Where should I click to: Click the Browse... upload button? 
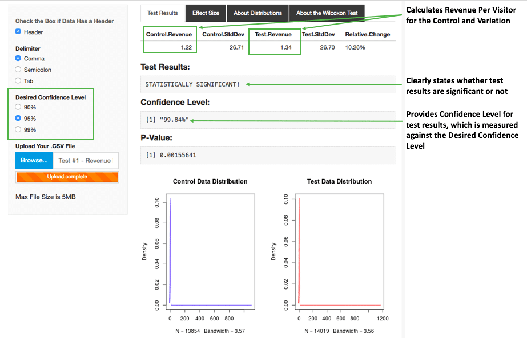click(34, 161)
